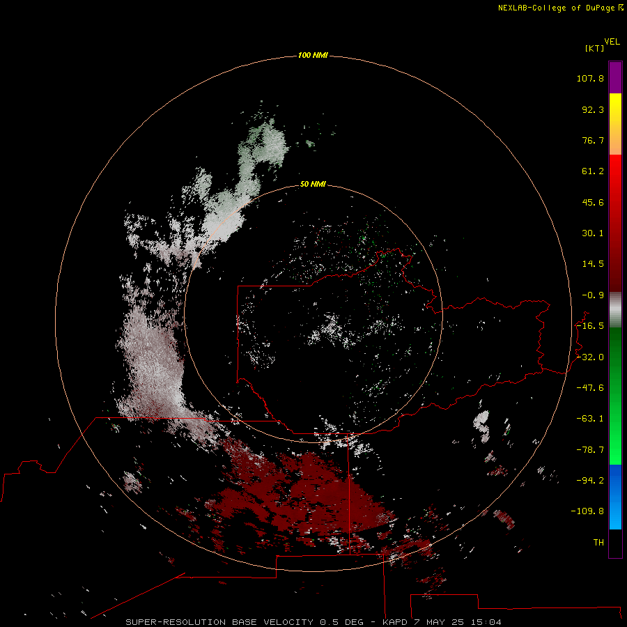Click the VEL legend title
The height and width of the screenshot is (627, 627).
coord(612,42)
